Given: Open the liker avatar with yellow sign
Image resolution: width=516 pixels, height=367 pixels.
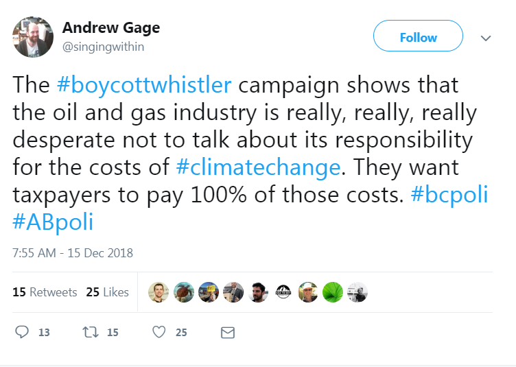Looking at the screenshot, I should click(x=208, y=292).
